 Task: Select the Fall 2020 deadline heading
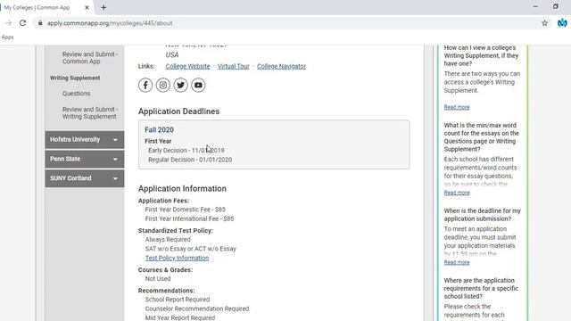pos(159,130)
